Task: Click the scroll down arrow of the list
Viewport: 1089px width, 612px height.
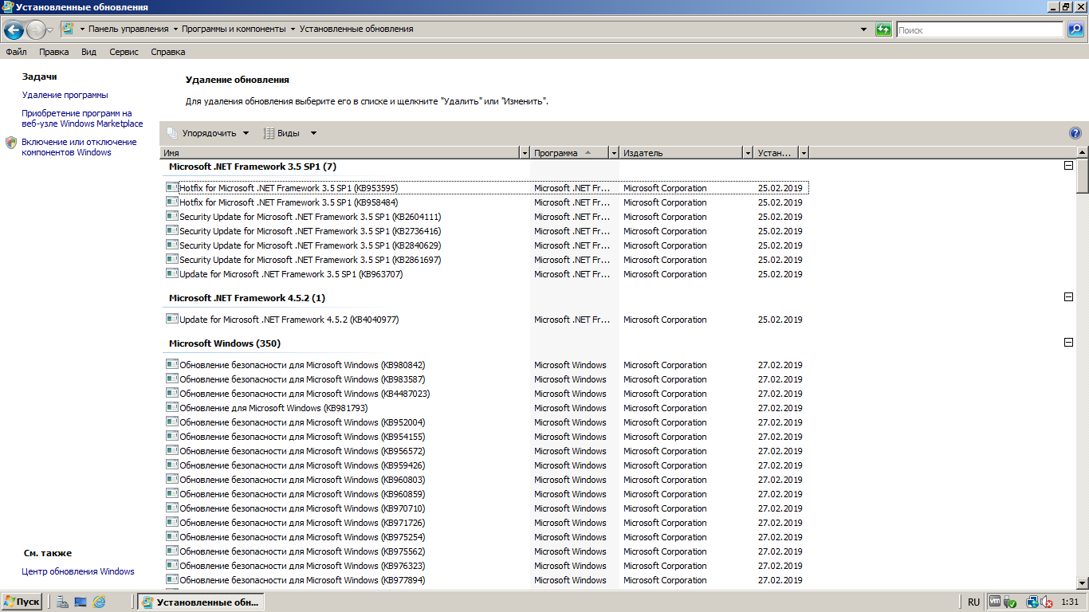Action: tap(1082, 583)
